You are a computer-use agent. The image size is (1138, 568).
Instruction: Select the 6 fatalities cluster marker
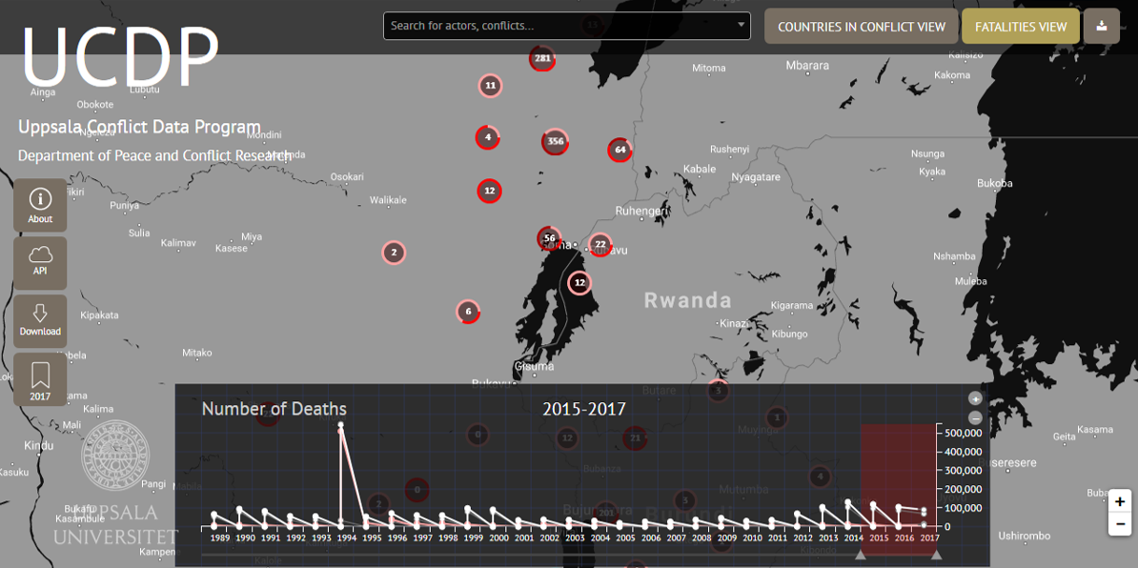468,312
